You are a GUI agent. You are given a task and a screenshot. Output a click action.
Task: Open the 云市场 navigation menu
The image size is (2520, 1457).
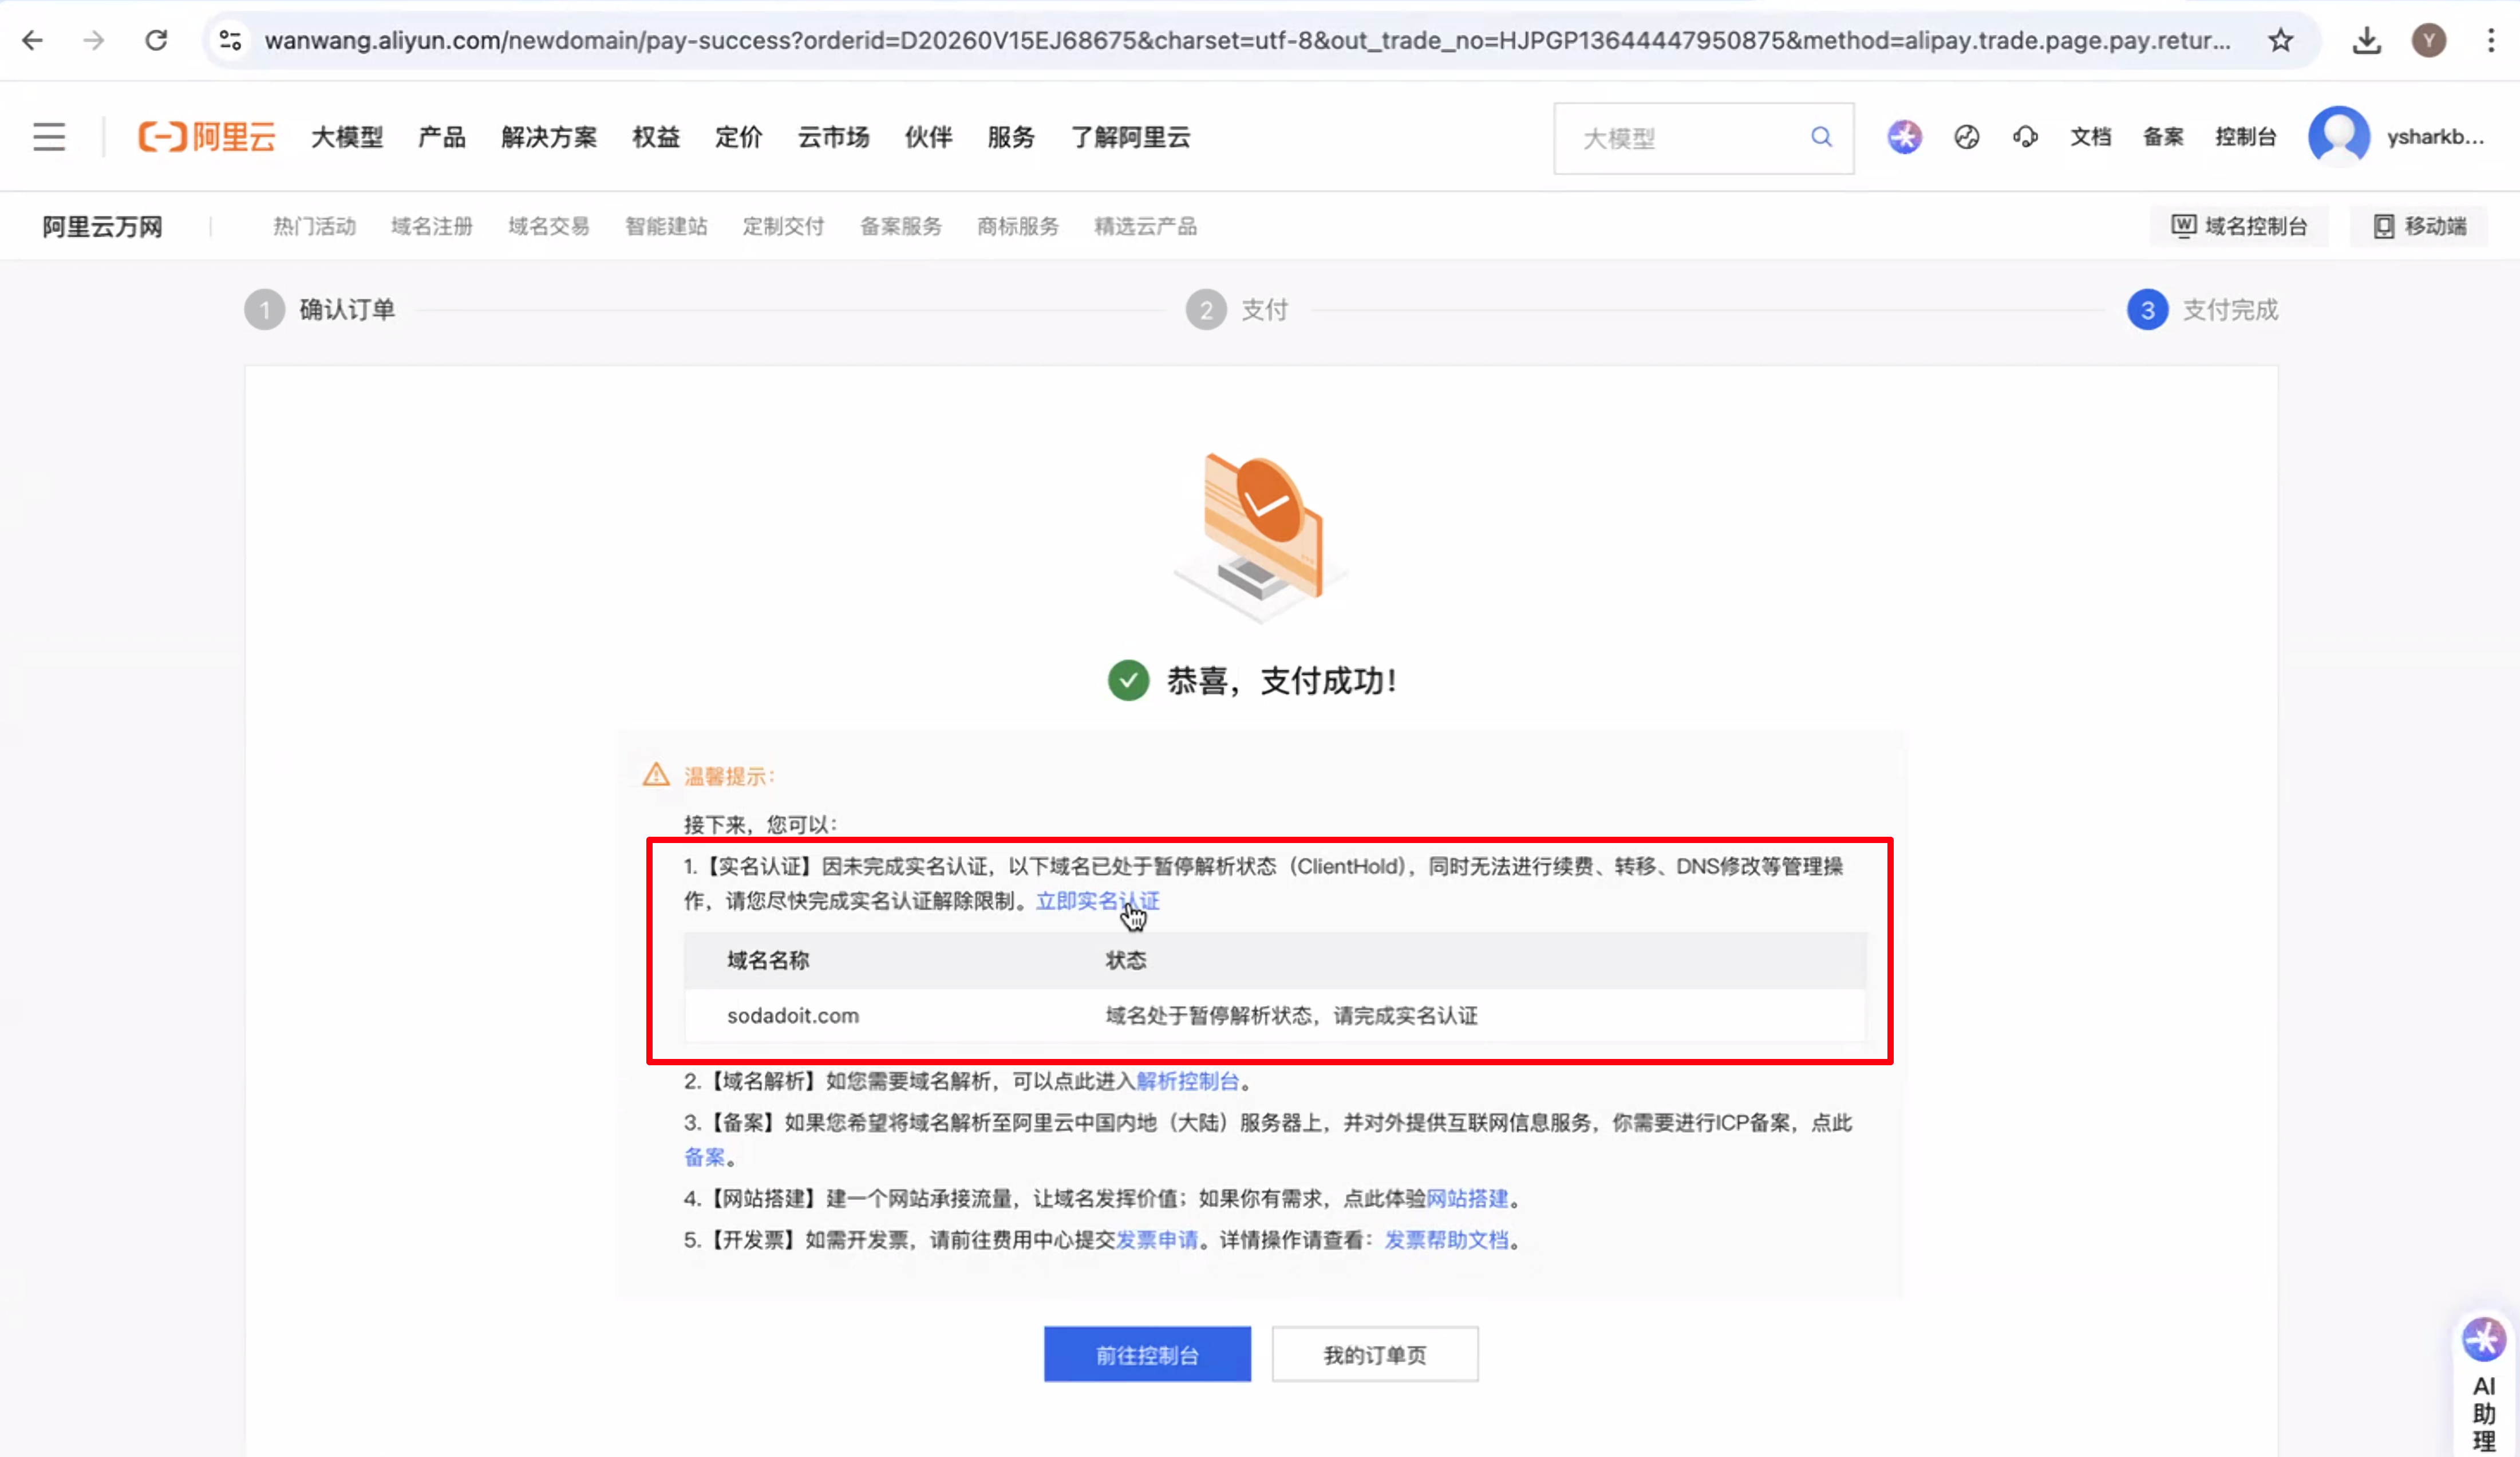click(x=834, y=137)
